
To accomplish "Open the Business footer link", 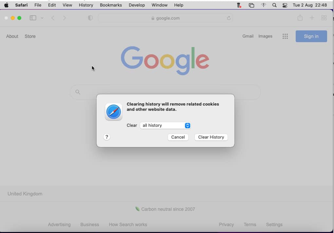I will tap(90, 225).
